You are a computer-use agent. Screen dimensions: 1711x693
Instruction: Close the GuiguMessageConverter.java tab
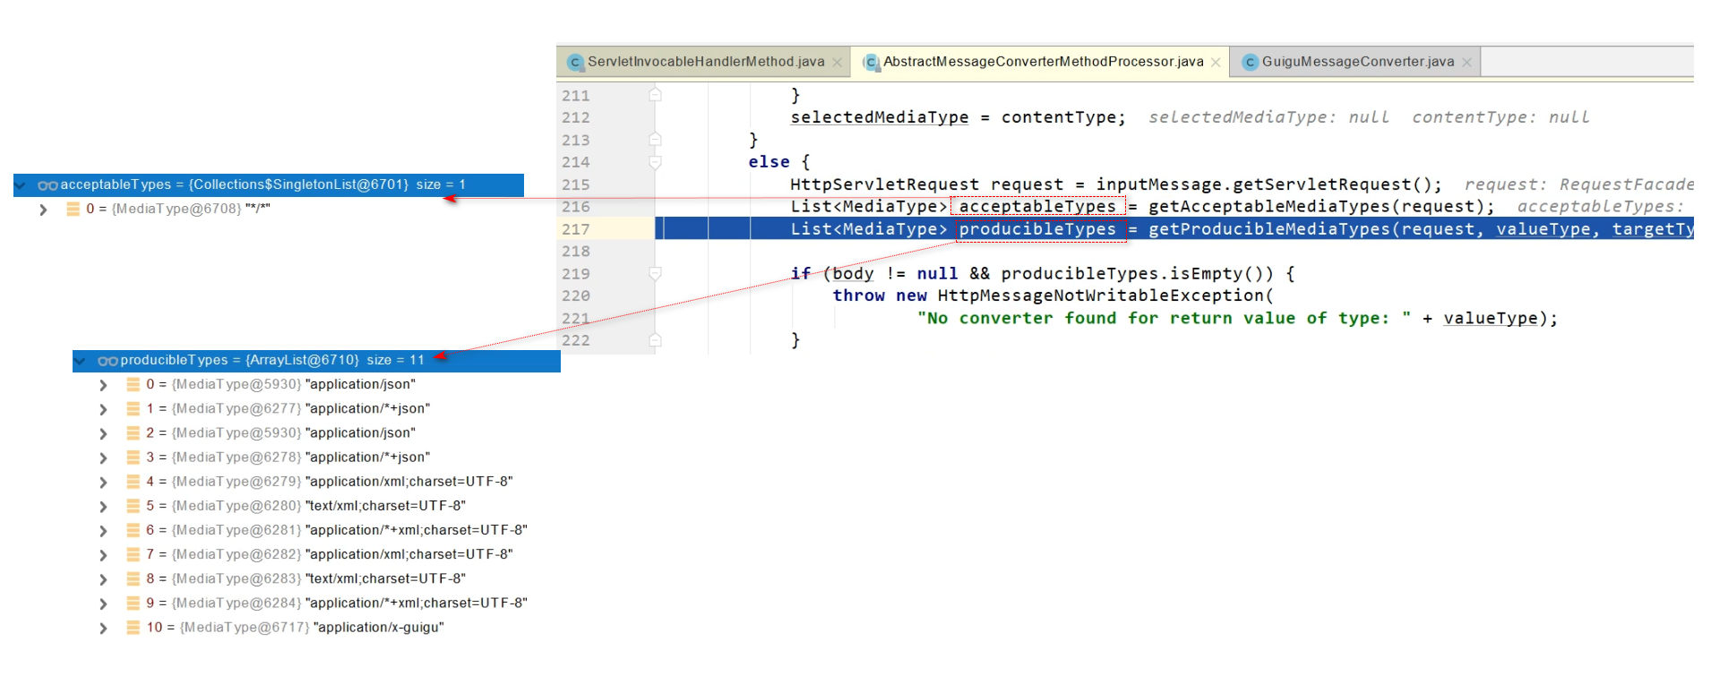(1466, 63)
